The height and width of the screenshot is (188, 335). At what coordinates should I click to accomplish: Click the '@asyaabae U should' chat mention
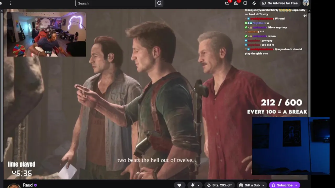[288, 49]
